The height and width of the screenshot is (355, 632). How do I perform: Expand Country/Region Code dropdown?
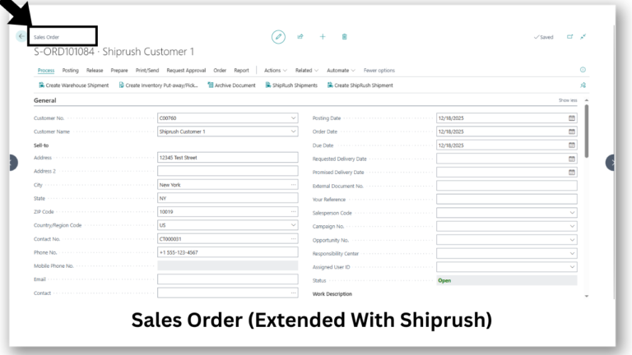point(294,225)
